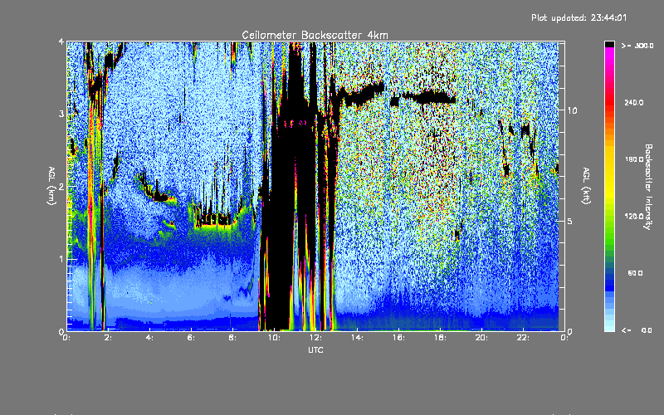This screenshot has height=415, width=664.
Task: Click the 1 tick on the km axis
Action: [x=61, y=259]
